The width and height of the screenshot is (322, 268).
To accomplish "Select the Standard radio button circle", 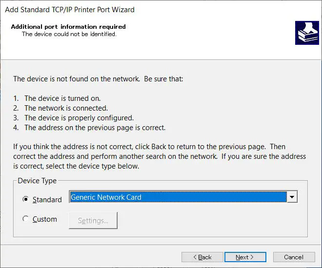I will pos(26,199).
